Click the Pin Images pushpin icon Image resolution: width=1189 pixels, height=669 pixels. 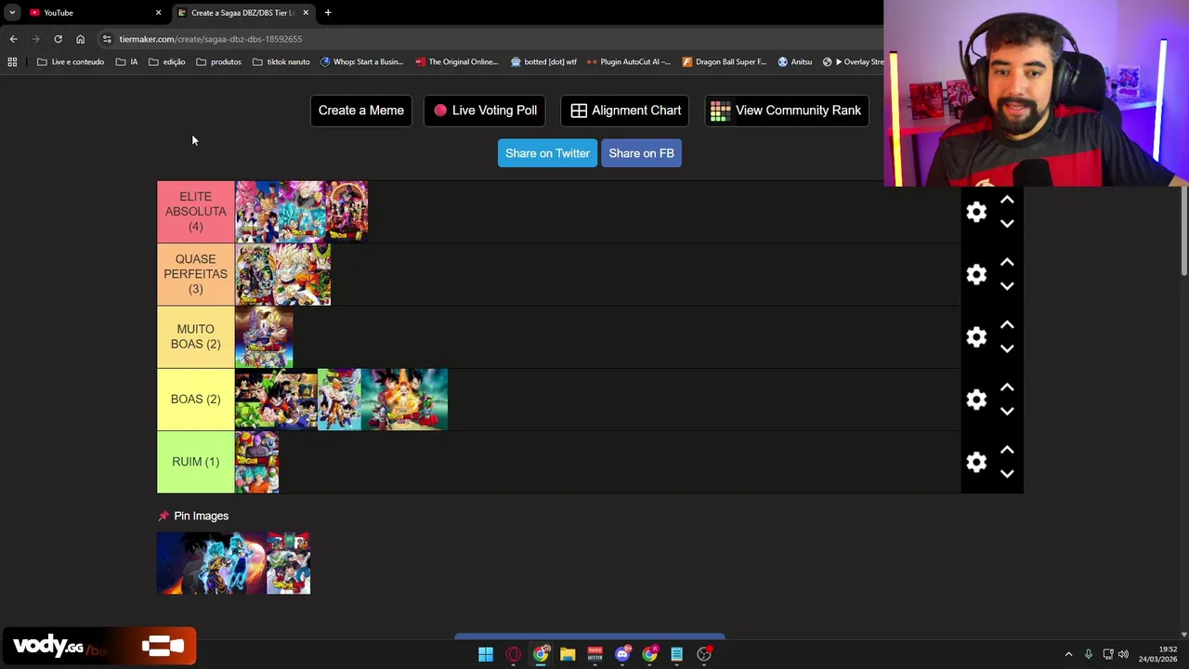point(163,516)
